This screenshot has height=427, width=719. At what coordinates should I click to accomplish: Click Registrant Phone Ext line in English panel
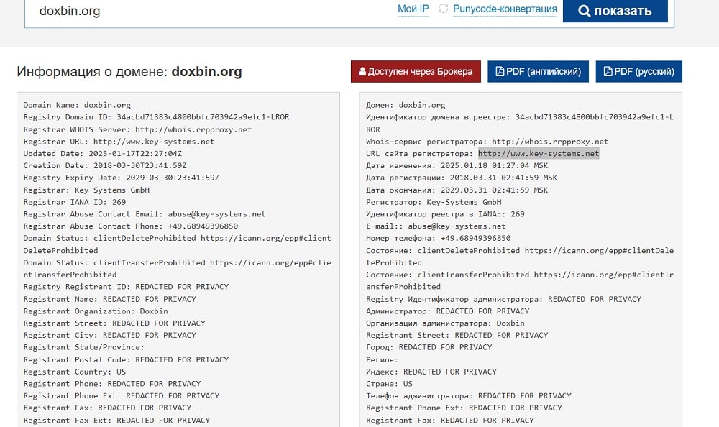pyautogui.click(x=122, y=395)
